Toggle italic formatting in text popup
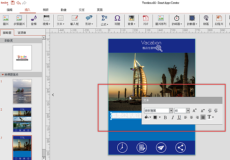The image size is (230, 160). coord(172,117)
